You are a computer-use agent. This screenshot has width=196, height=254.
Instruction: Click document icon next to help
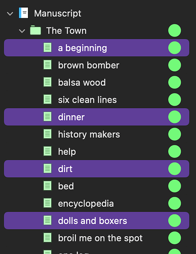click(x=48, y=151)
